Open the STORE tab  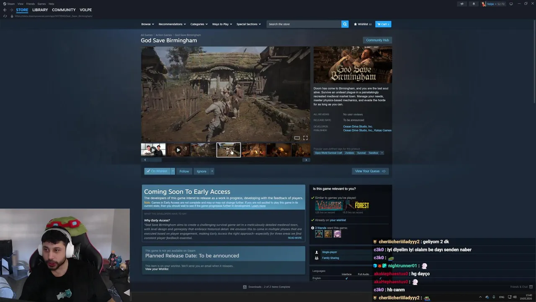(x=22, y=10)
